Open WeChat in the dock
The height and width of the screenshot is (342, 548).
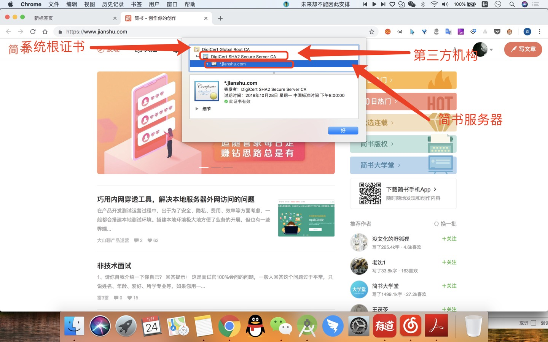coord(281,326)
